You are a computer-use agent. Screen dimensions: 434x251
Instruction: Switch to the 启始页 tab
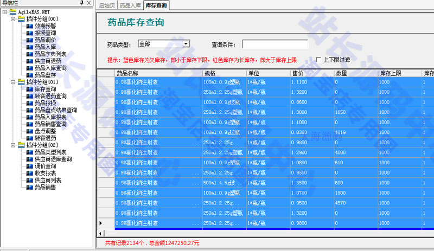click(x=107, y=5)
